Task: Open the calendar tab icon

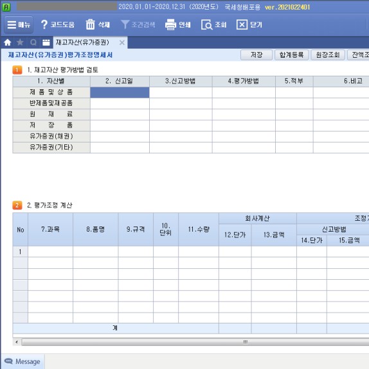Action: point(46,42)
